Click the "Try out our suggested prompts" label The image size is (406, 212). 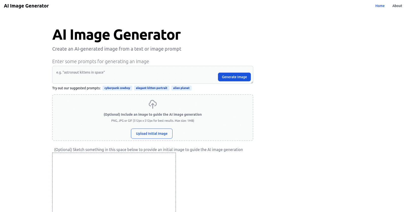click(x=76, y=88)
